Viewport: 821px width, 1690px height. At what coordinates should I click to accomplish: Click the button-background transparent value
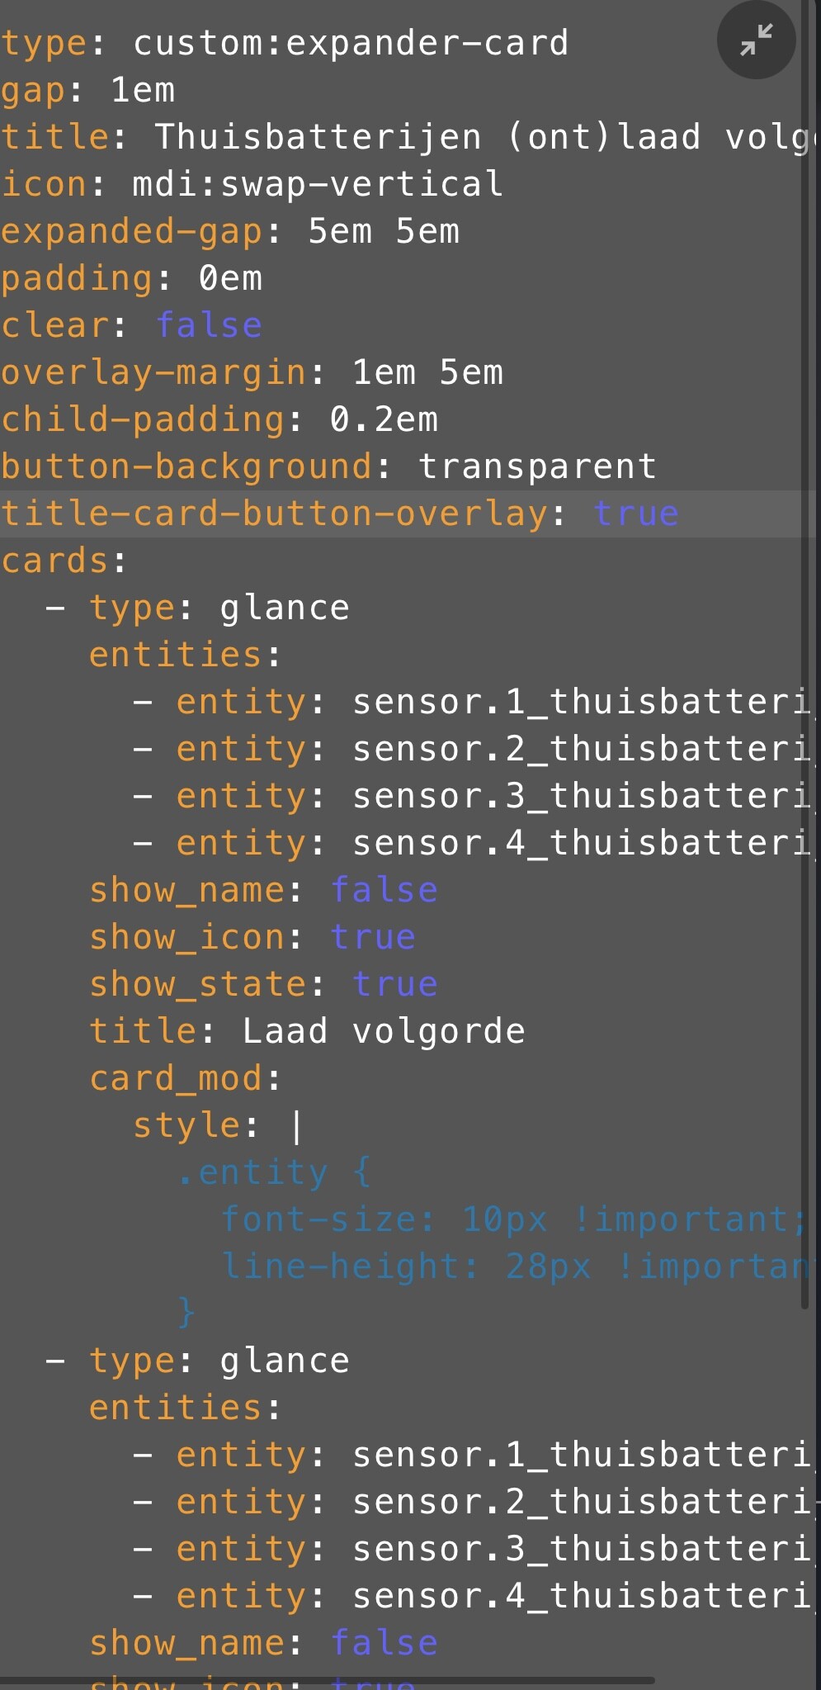(537, 466)
